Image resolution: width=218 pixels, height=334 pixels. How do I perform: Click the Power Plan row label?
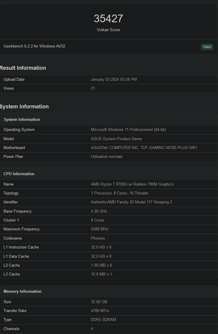pyautogui.click(x=13, y=157)
